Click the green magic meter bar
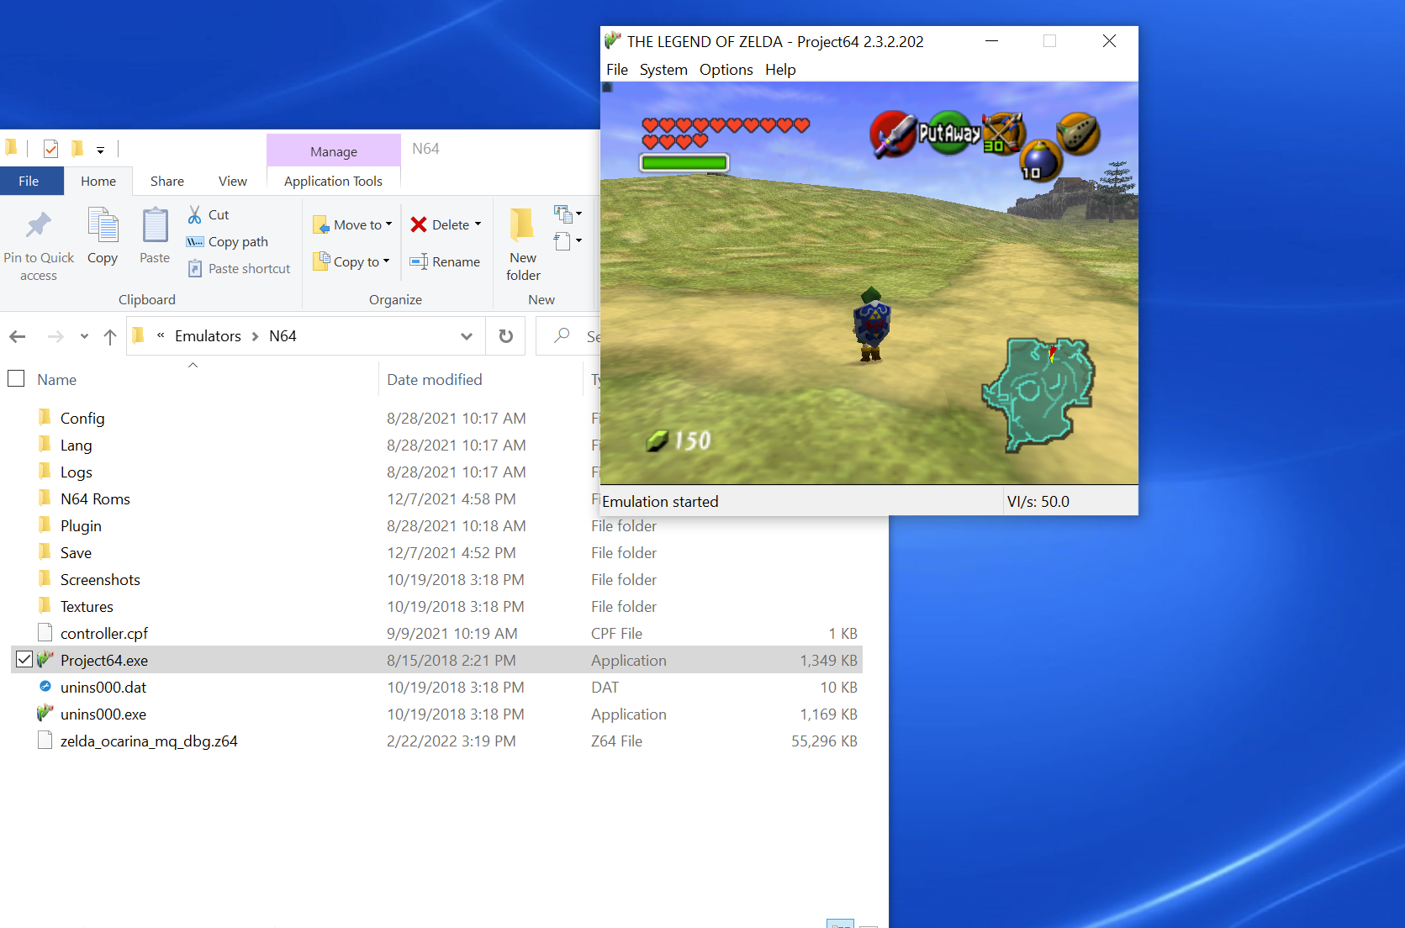Screen dimensions: 1405x928 click(684, 162)
